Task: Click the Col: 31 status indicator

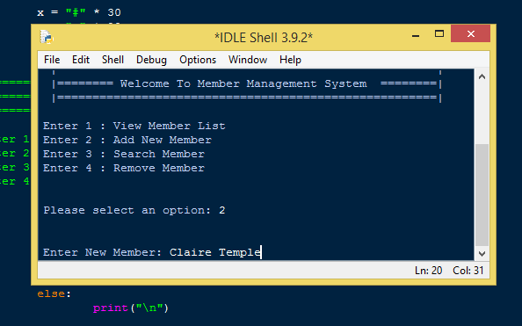Action: click(x=468, y=271)
